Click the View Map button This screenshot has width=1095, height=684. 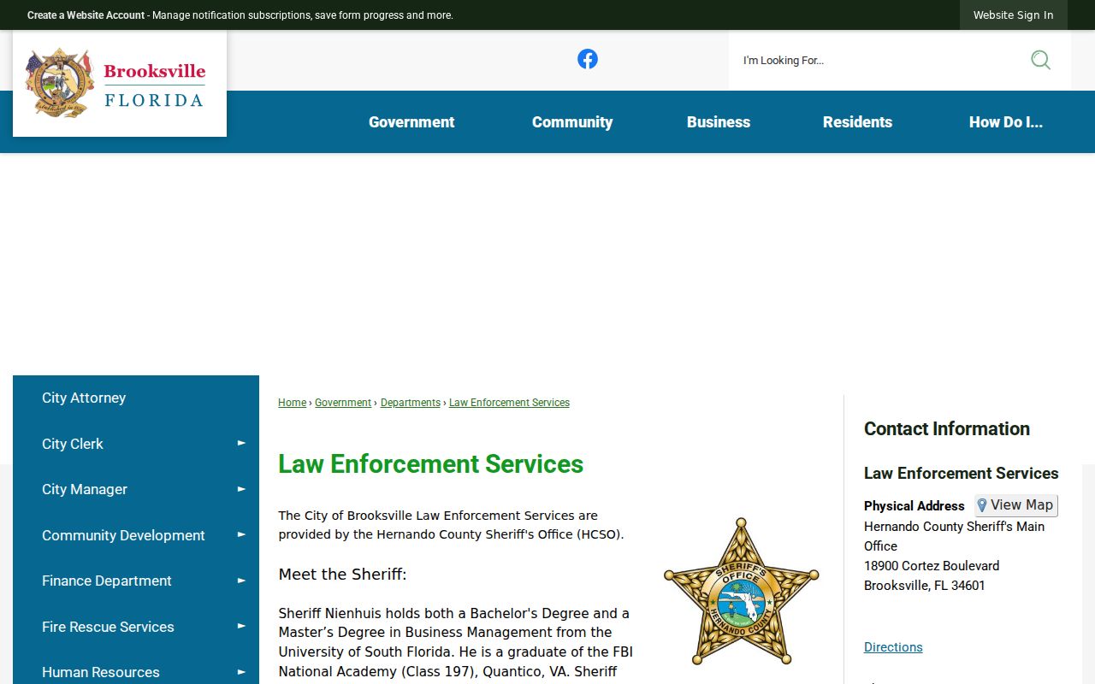click(1015, 505)
